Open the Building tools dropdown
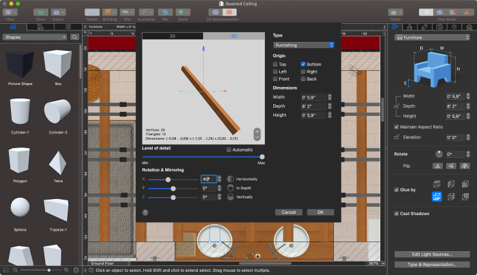 pyautogui.click(x=110, y=12)
